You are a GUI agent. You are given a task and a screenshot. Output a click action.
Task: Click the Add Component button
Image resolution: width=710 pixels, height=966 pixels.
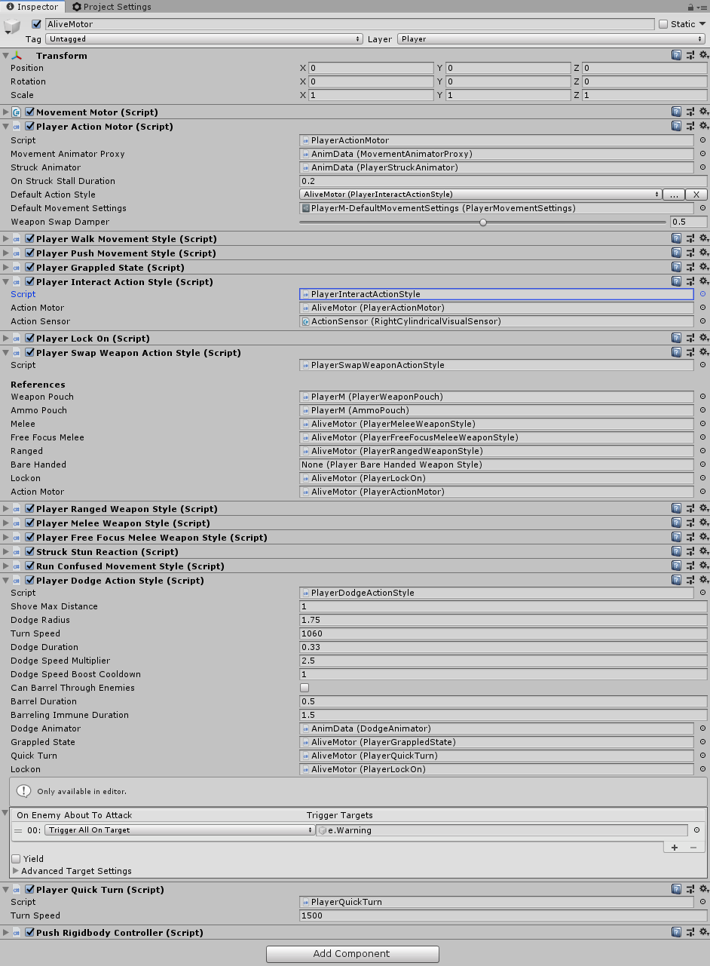[x=352, y=953]
